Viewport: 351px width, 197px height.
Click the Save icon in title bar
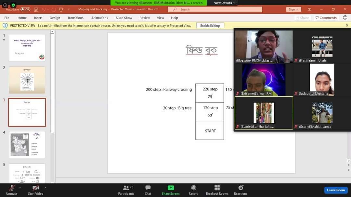36,9
